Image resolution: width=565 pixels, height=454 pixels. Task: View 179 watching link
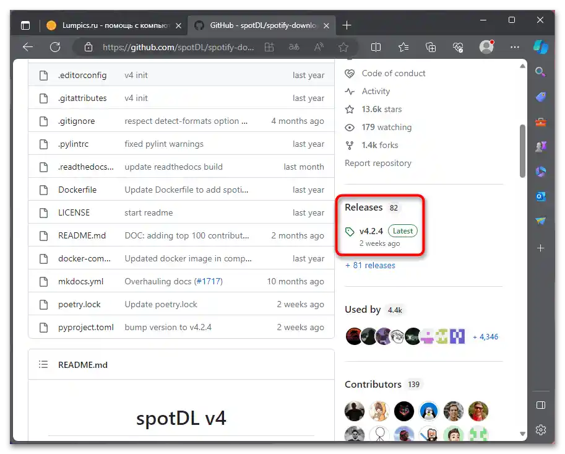(x=387, y=128)
